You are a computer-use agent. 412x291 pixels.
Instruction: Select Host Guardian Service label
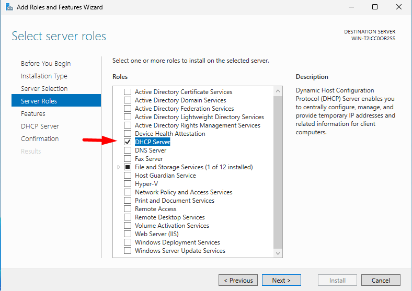tap(165, 176)
